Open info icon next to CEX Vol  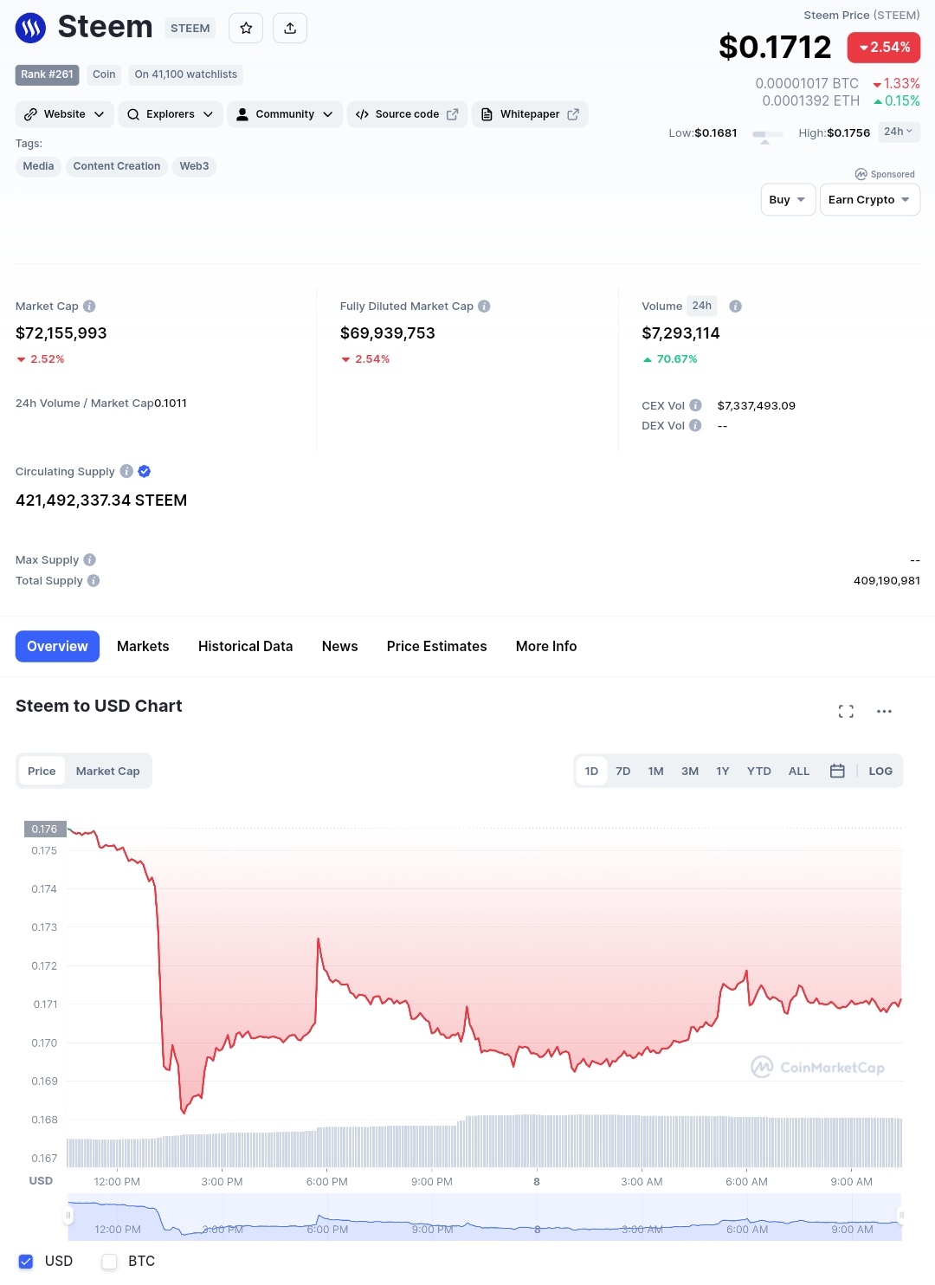click(695, 405)
